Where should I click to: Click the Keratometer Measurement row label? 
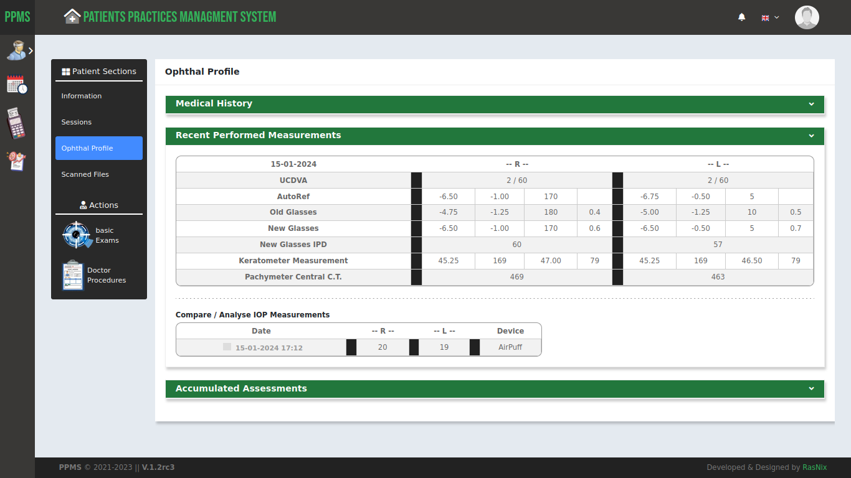tap(293, 261)
